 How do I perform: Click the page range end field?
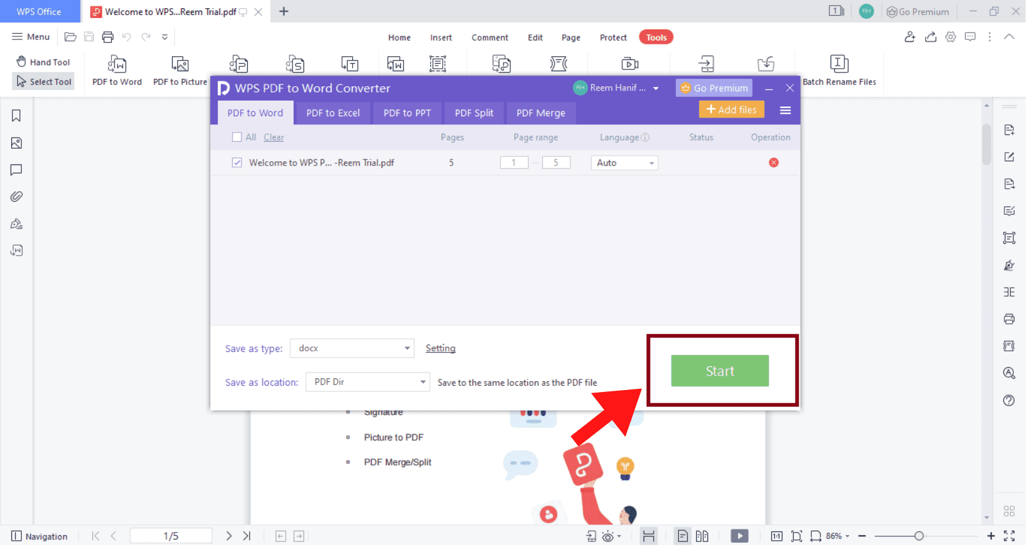coord(557,163)
